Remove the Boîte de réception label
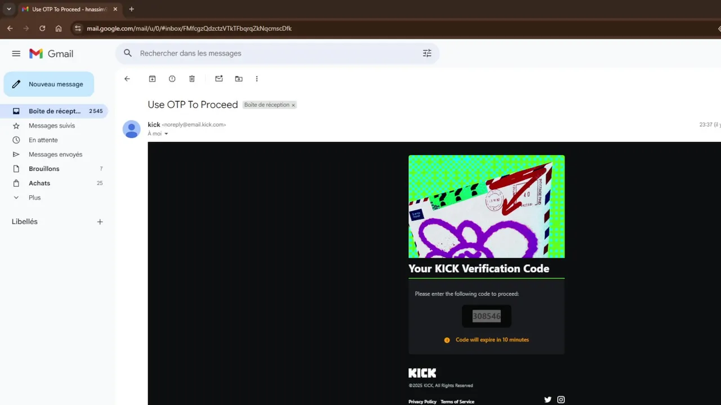The image size is (721, 405). [x=293, y=105]
